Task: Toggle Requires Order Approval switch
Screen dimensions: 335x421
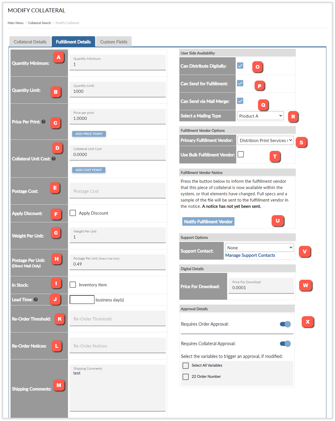Action: click(285, 324)
